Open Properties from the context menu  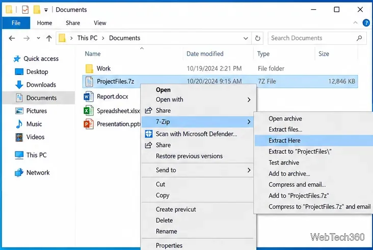point(169,245)
